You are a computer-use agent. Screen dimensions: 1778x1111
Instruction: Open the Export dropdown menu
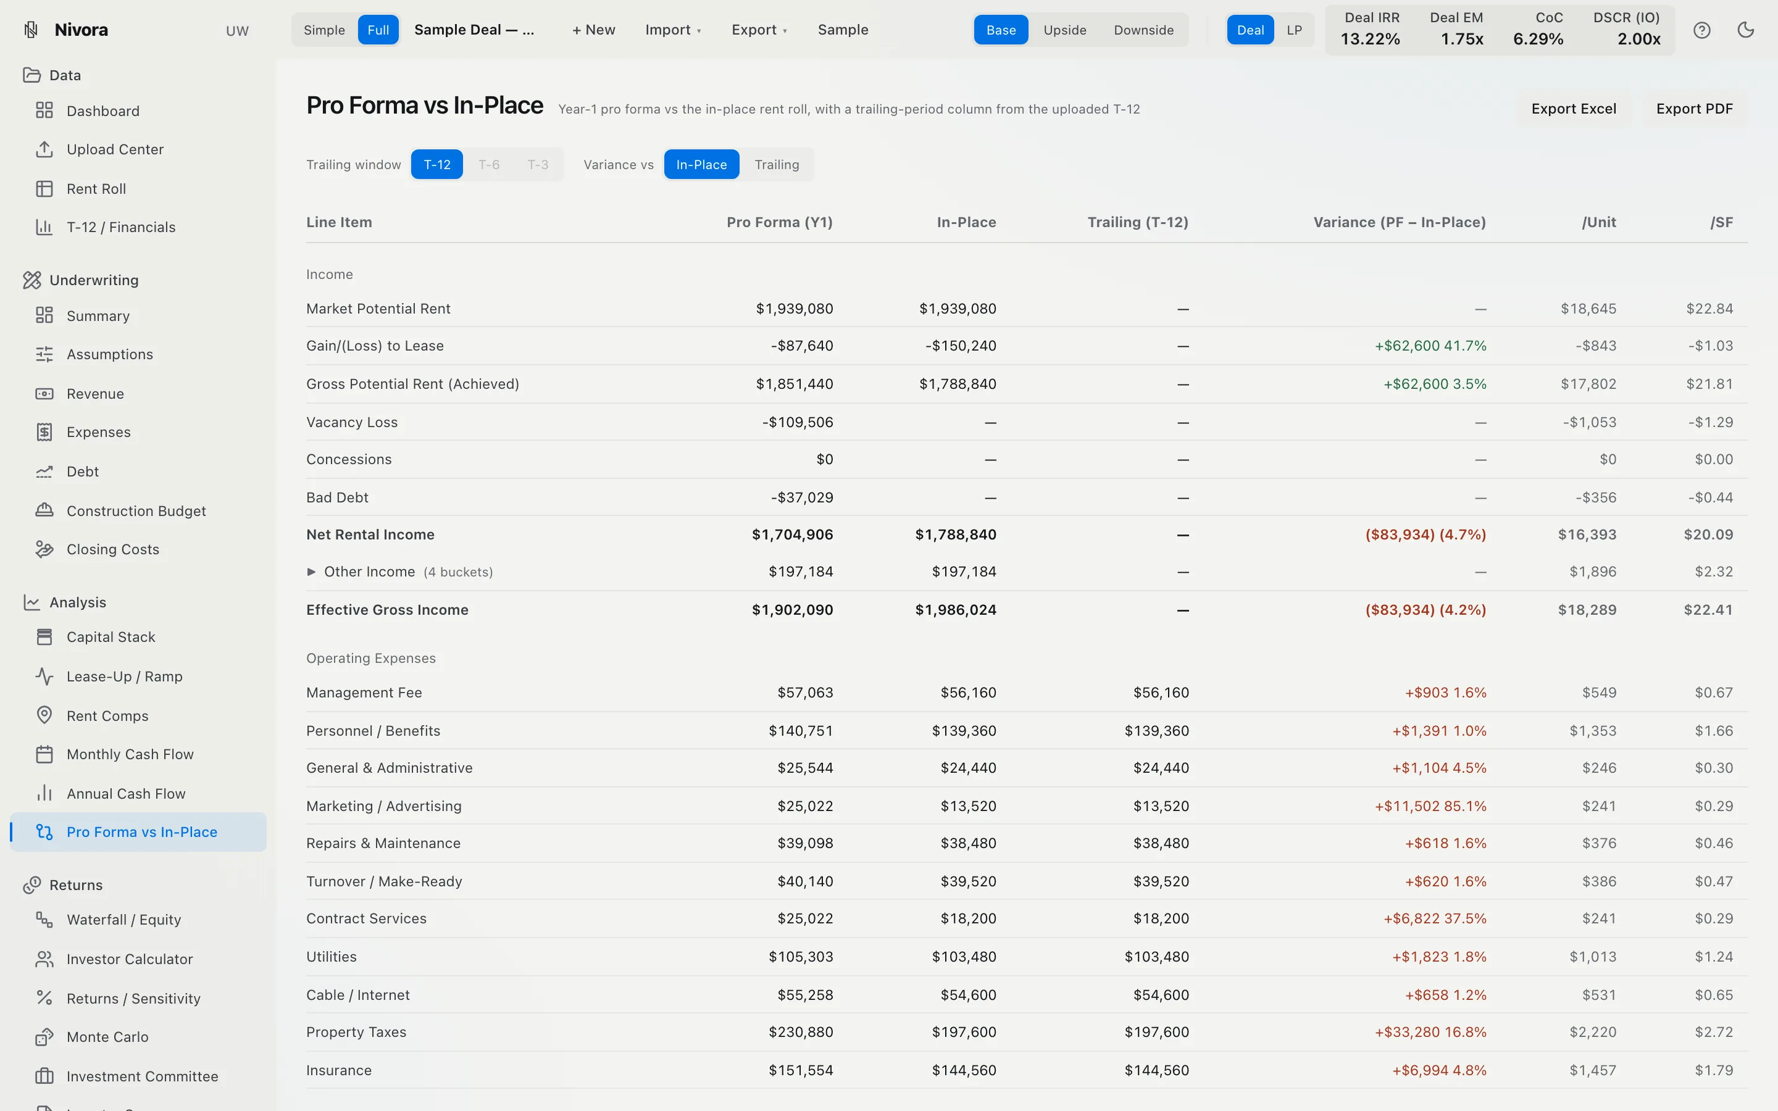tap(759, 30)
